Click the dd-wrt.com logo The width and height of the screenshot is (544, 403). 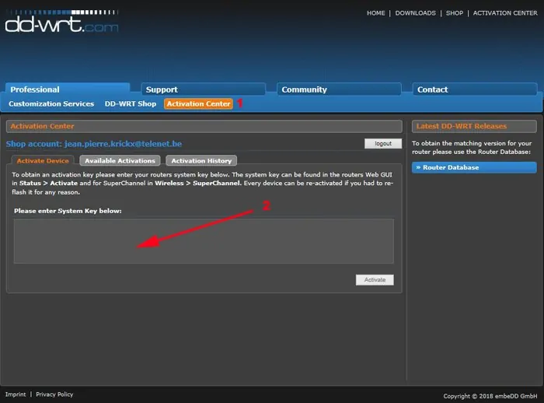[61, 22]
